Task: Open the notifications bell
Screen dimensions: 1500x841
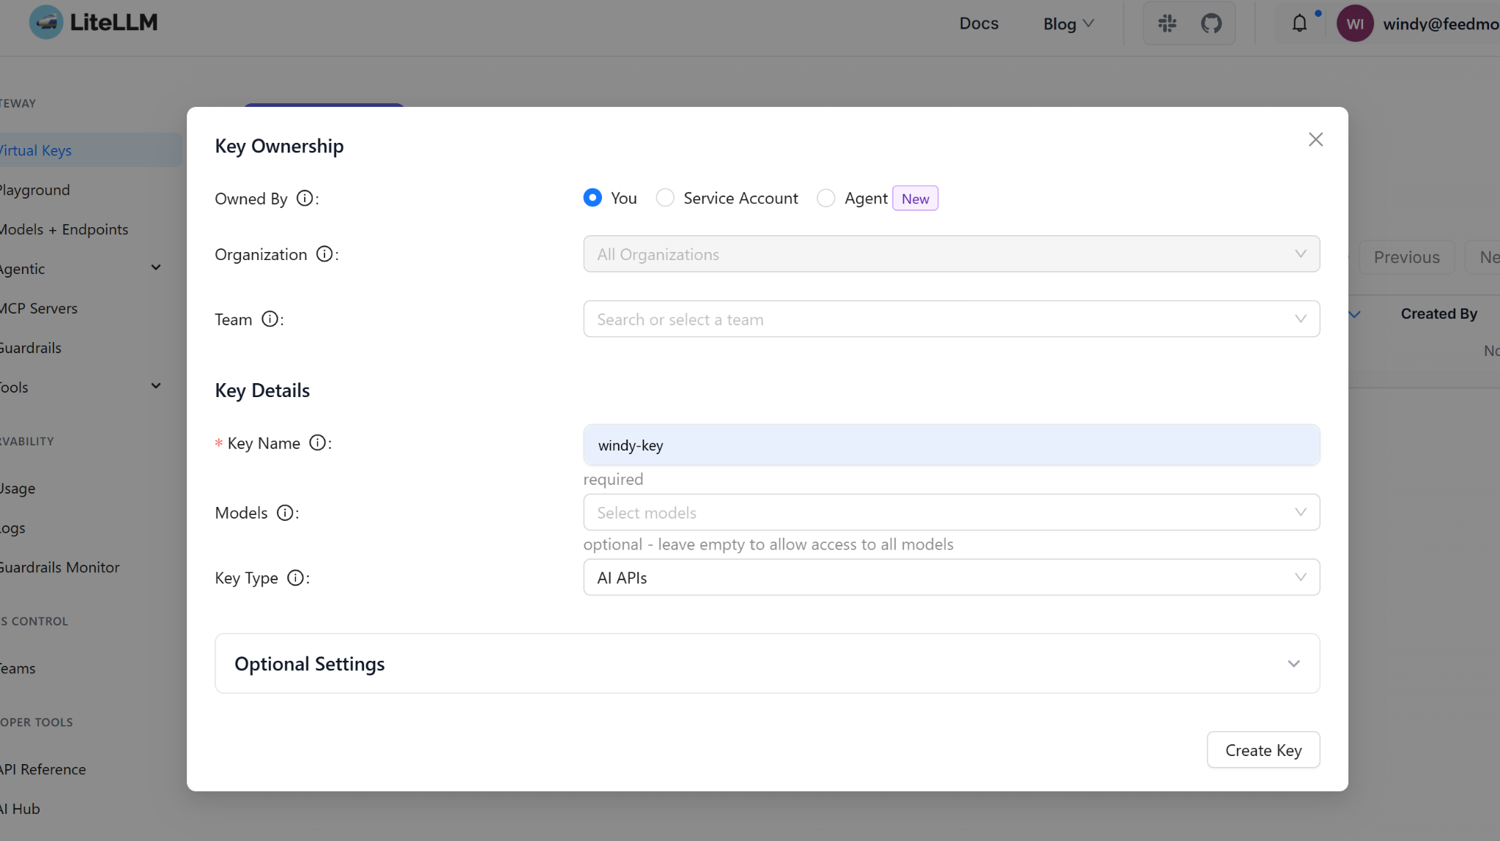Action: [x=1299, y=23]
